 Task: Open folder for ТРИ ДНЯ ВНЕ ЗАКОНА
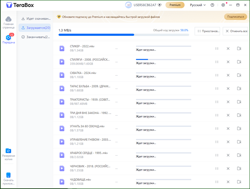click(239, 115)
